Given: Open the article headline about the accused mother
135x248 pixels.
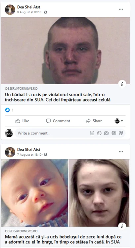Looking at the screenshot, I should point(62,239).
